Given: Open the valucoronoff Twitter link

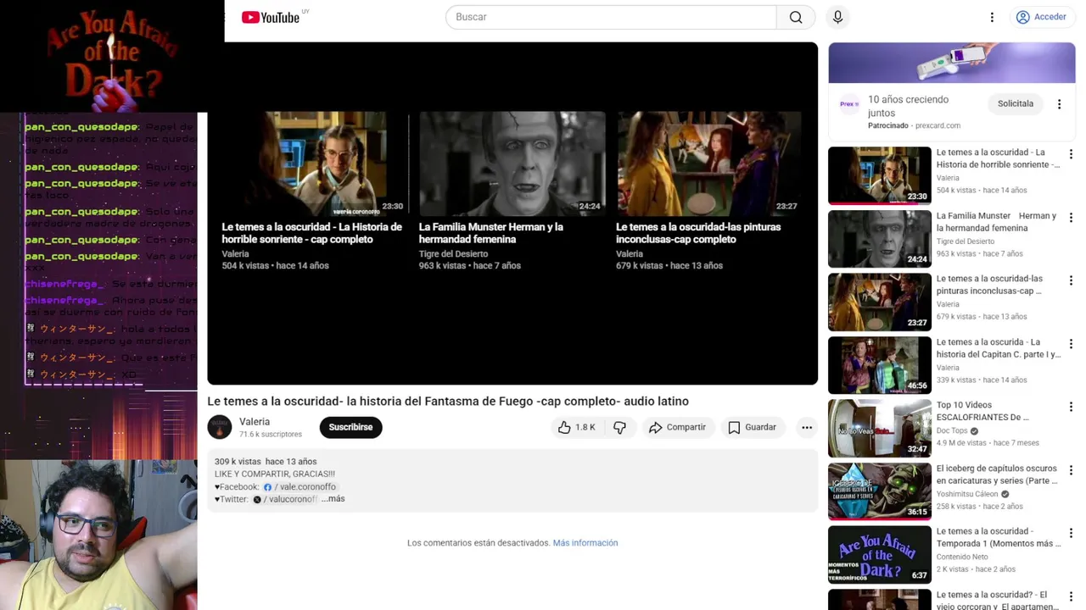Looking at the screenshot, I should [285, 500].
